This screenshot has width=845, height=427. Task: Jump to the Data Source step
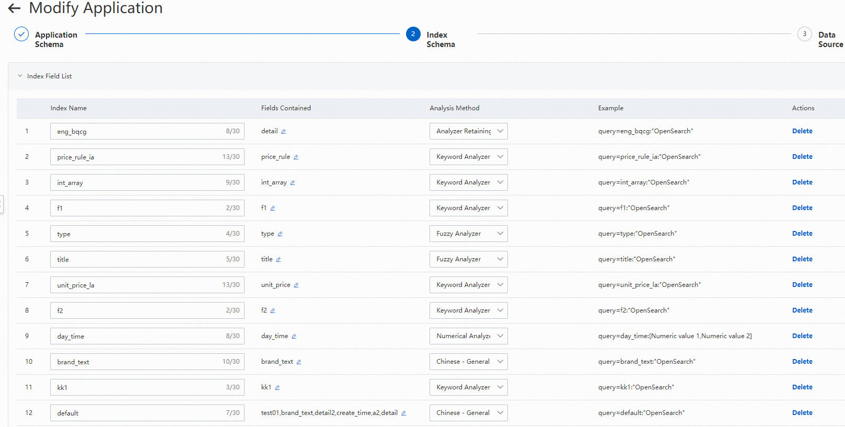point(830,40)
